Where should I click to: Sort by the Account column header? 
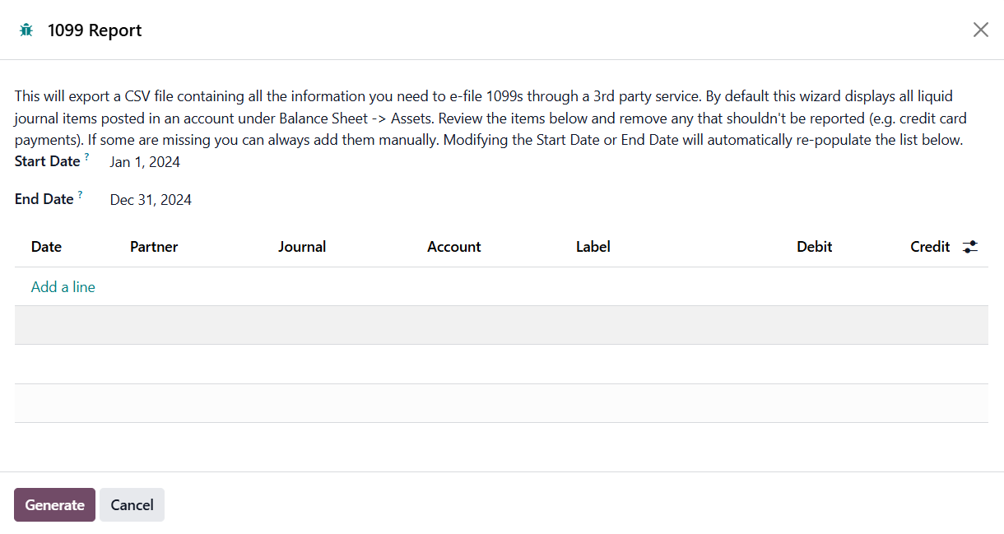click(x=453, y=247)
